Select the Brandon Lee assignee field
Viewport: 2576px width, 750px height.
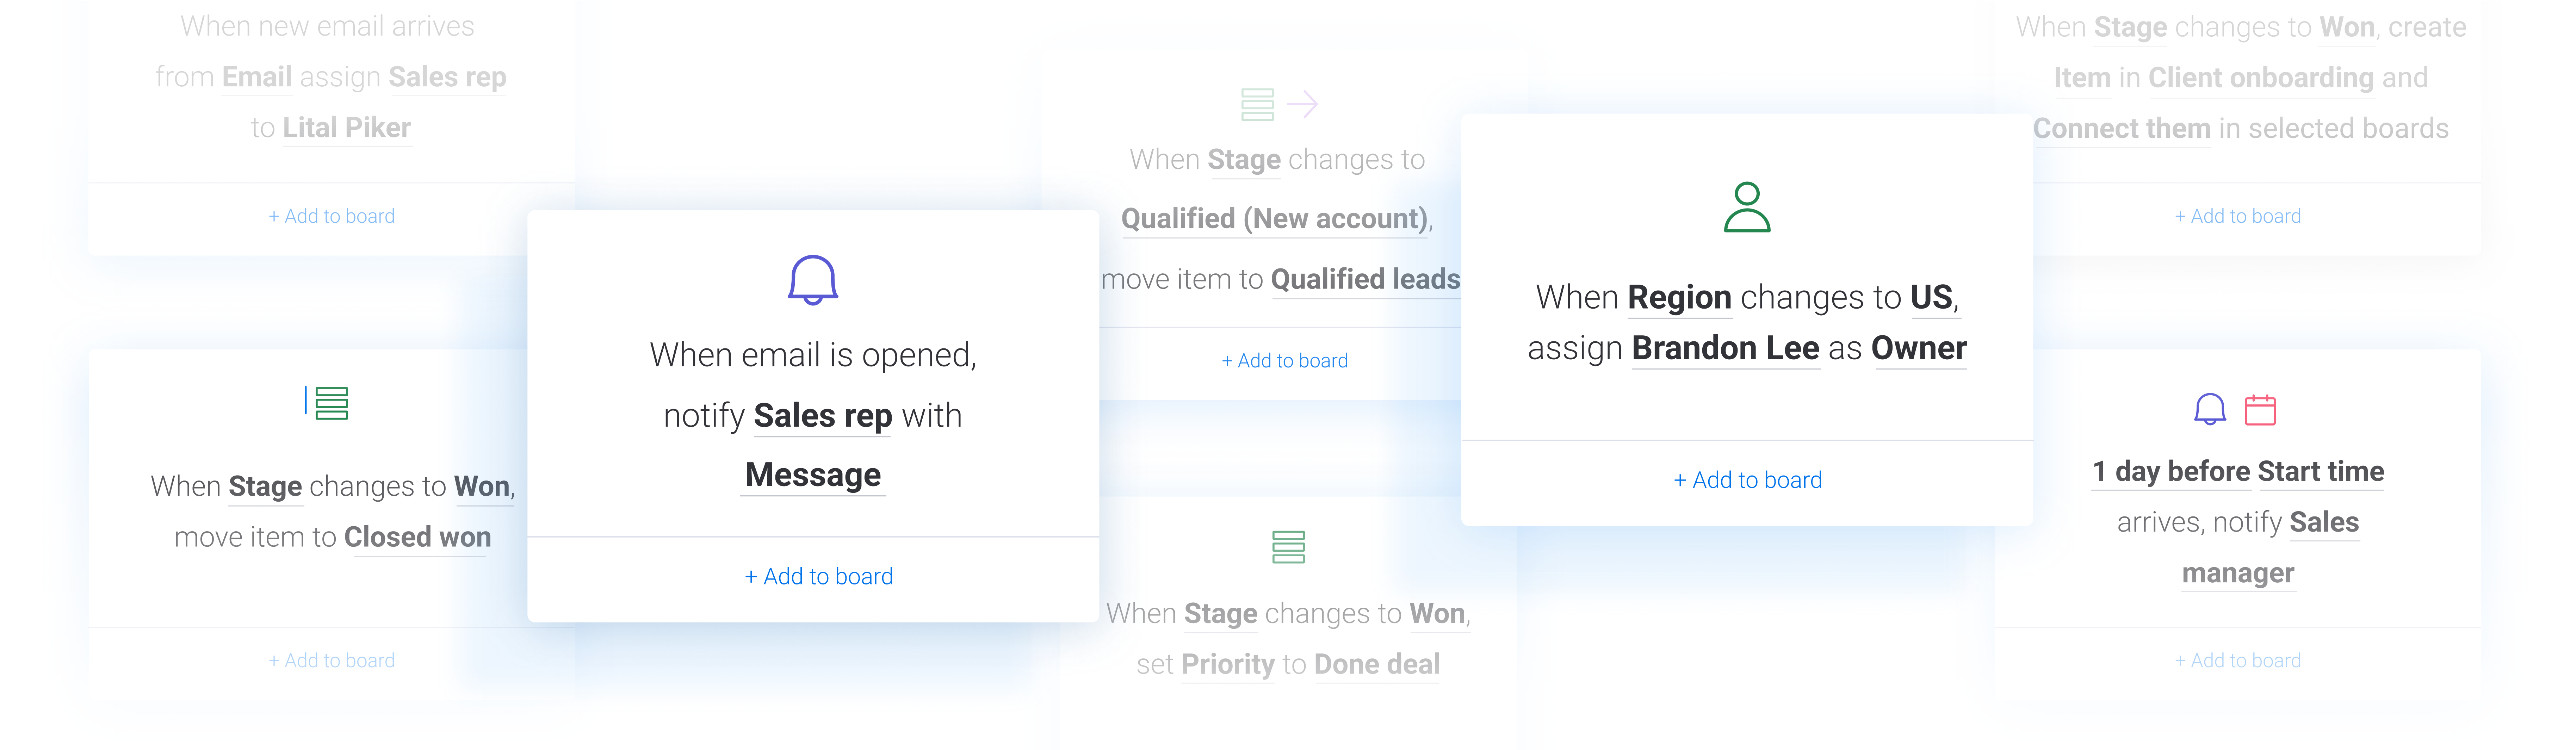coord(1725,348)
